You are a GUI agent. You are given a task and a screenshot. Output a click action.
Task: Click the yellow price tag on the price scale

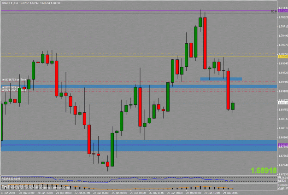tap(283, 57)
